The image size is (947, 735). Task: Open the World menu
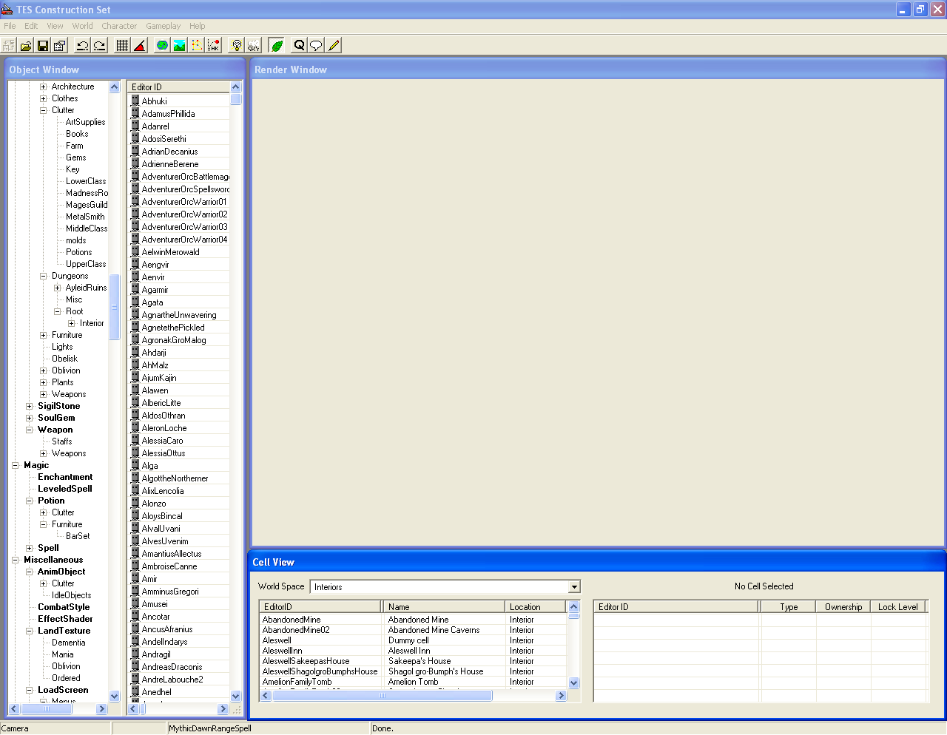pos(82,26)
